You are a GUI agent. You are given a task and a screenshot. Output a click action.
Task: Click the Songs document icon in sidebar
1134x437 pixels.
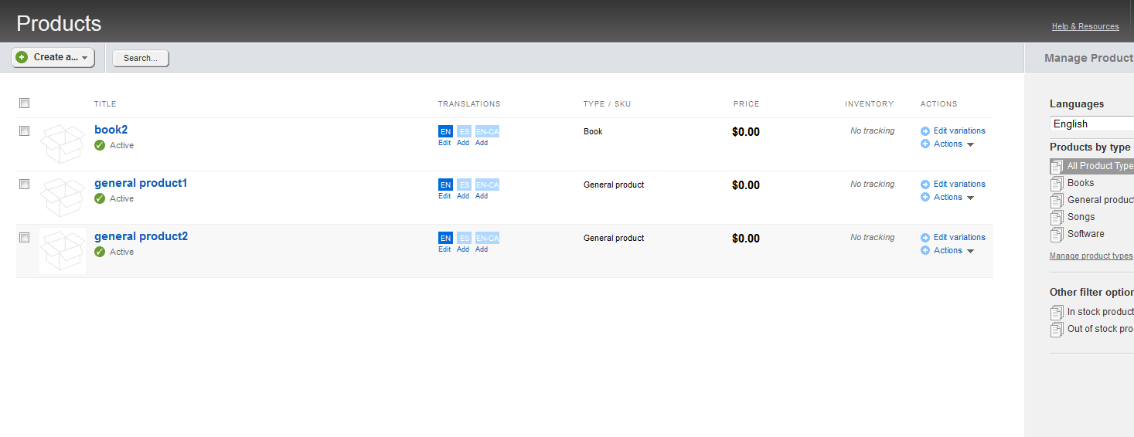pos(1057,218)
